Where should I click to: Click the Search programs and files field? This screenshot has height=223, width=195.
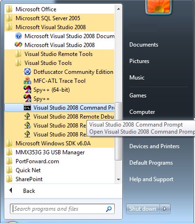coord(62,209)
